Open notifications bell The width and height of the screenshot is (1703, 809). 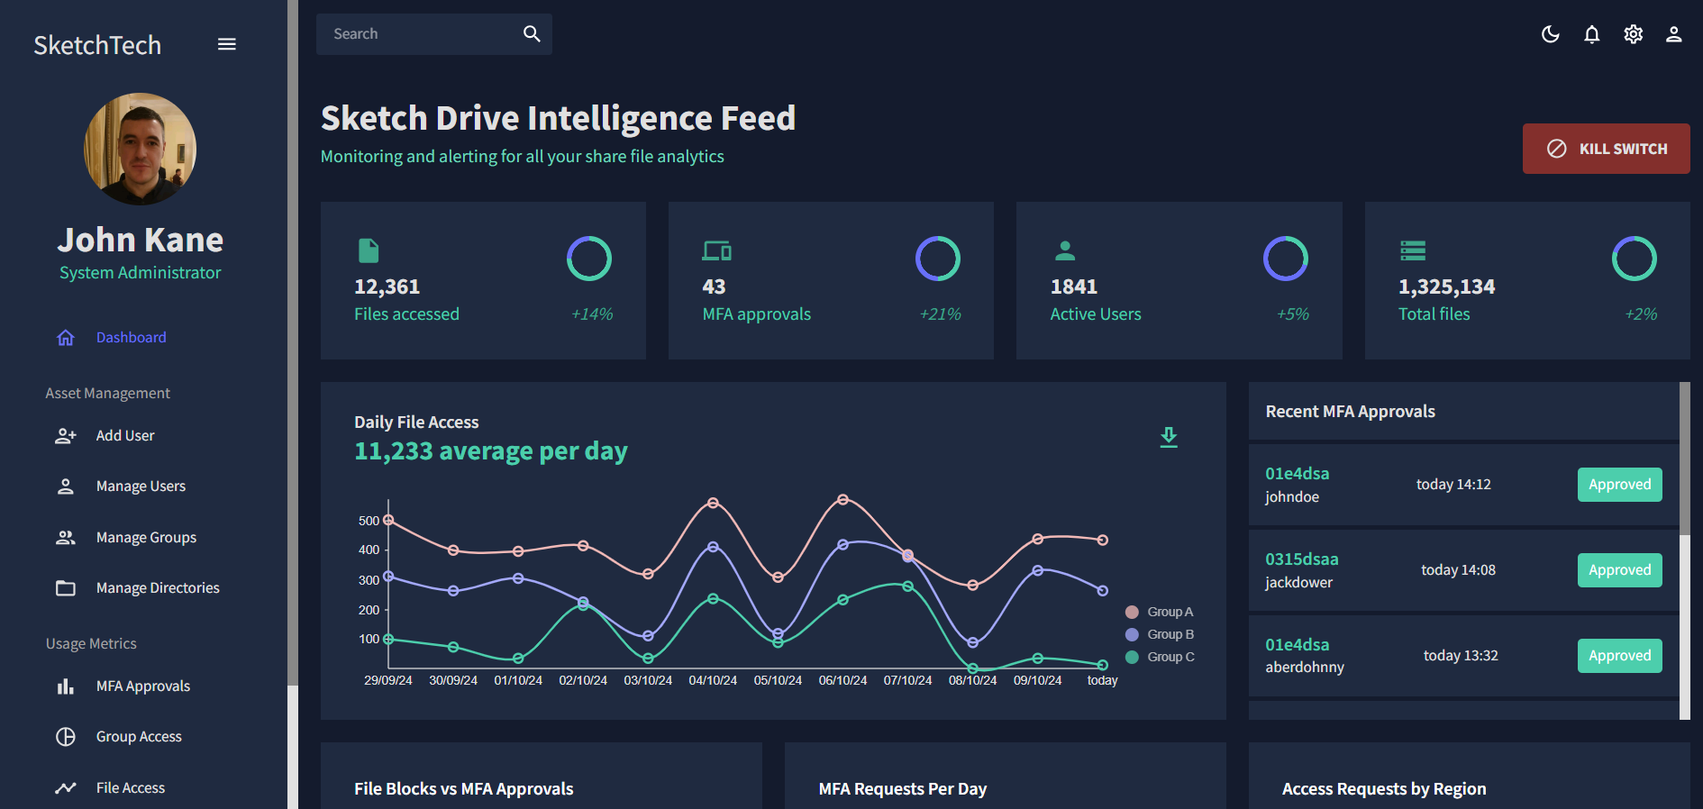coord(1592,34)
